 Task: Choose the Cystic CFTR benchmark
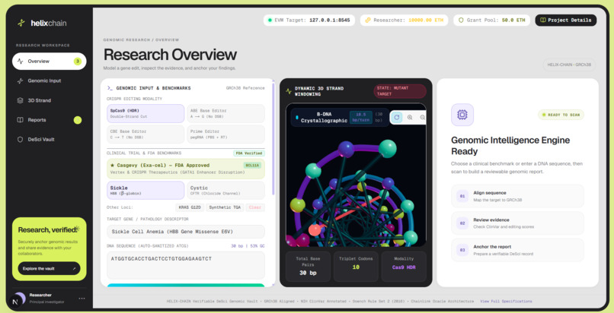pos(225,191)
